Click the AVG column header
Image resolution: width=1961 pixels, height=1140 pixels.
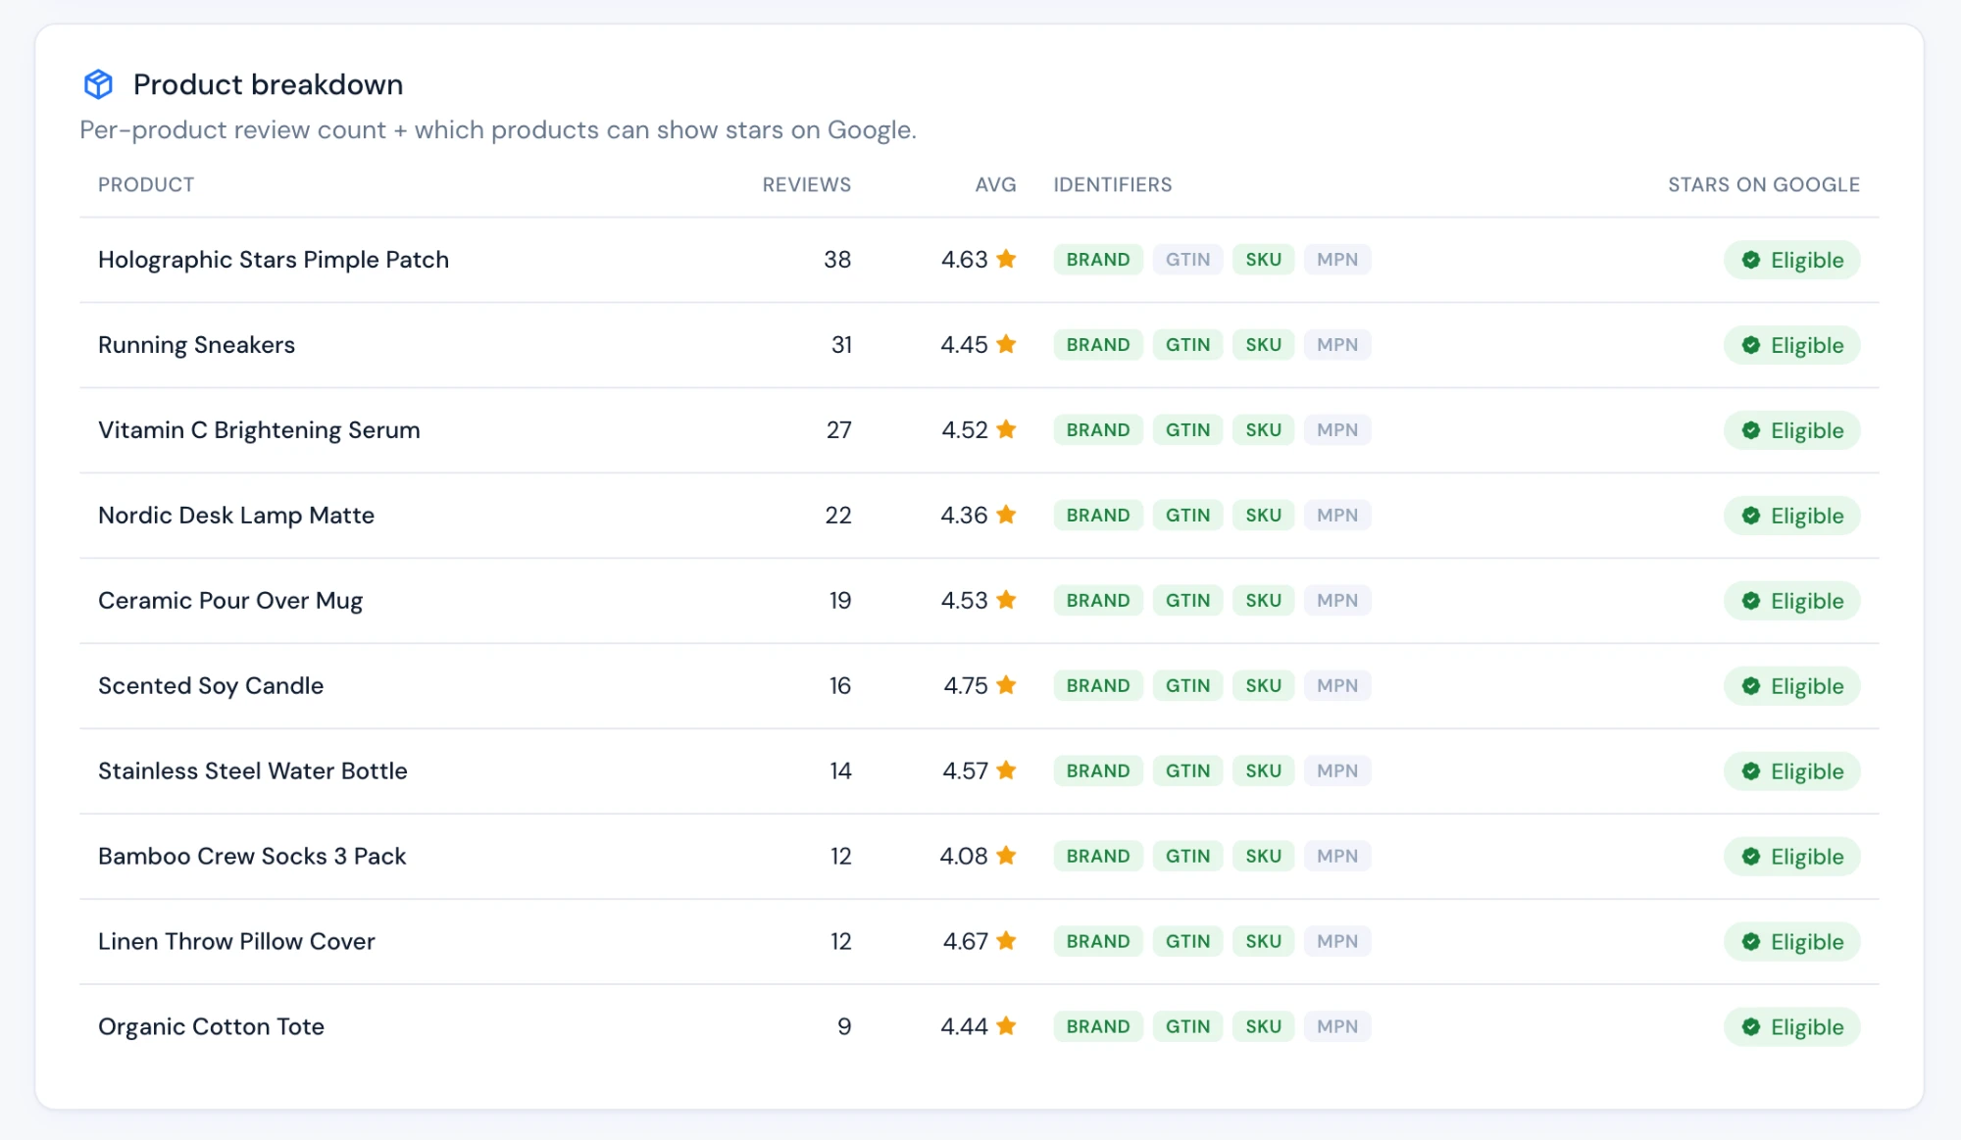(x=995, y=184)
